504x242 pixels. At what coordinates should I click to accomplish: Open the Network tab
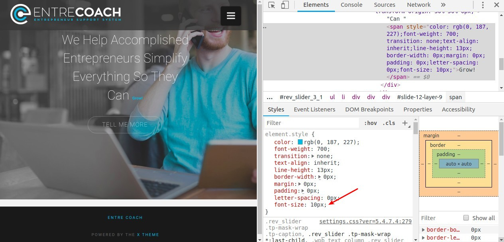point(419,5)
